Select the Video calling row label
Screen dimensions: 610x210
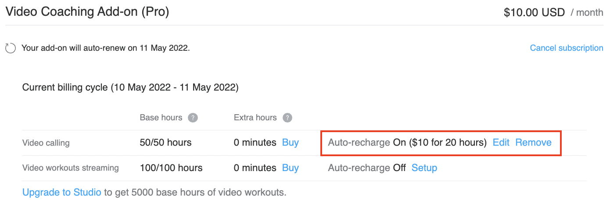coord(46,143)
